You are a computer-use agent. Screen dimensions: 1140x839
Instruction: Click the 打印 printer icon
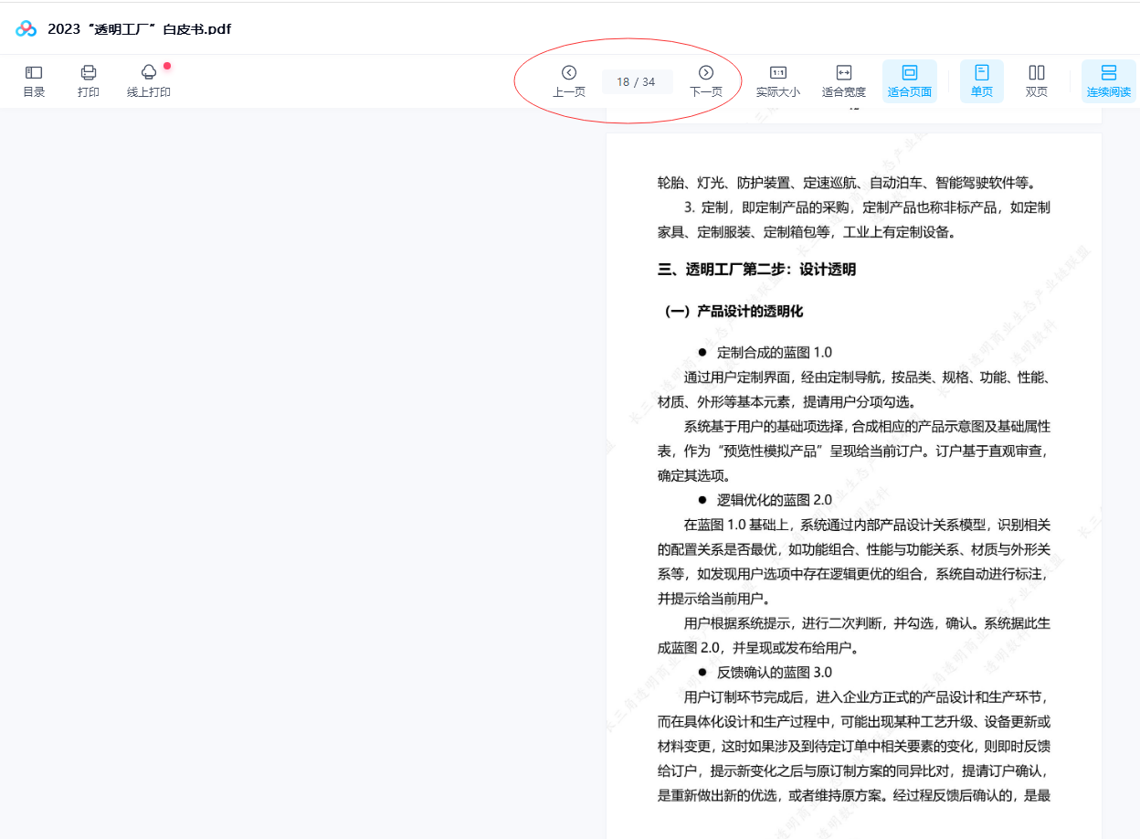pyautogui.click(x=89, y=80)
